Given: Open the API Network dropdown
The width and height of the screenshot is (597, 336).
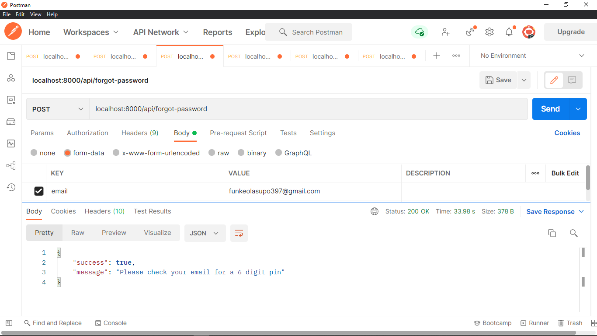Looking at the screenshot, I should click(161, 32).
